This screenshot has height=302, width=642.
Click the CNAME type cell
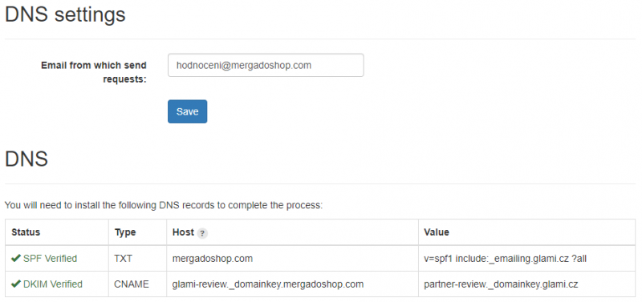[132, 284]
